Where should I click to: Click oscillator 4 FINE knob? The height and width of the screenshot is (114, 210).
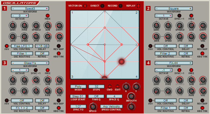click(168, 80)
